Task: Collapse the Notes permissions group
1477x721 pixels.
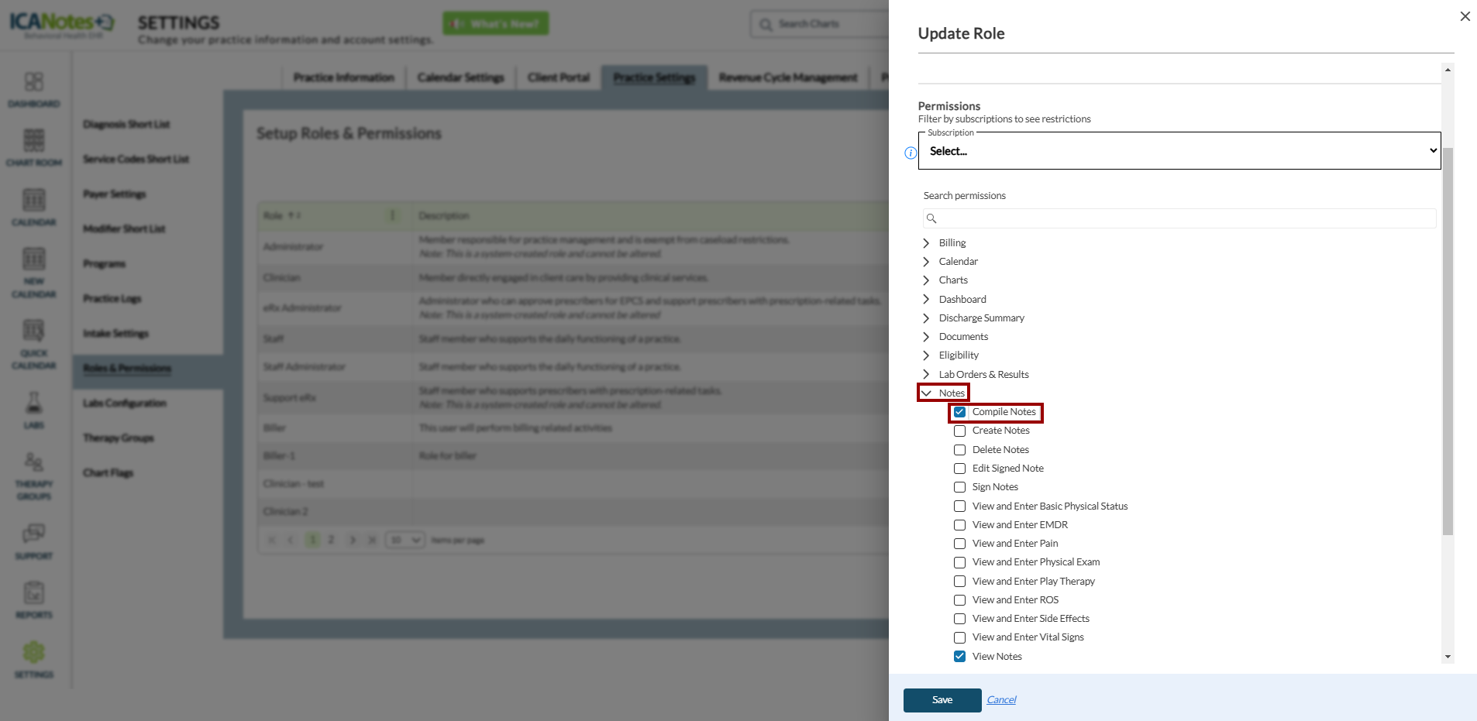Action: (x=926, y=393)
